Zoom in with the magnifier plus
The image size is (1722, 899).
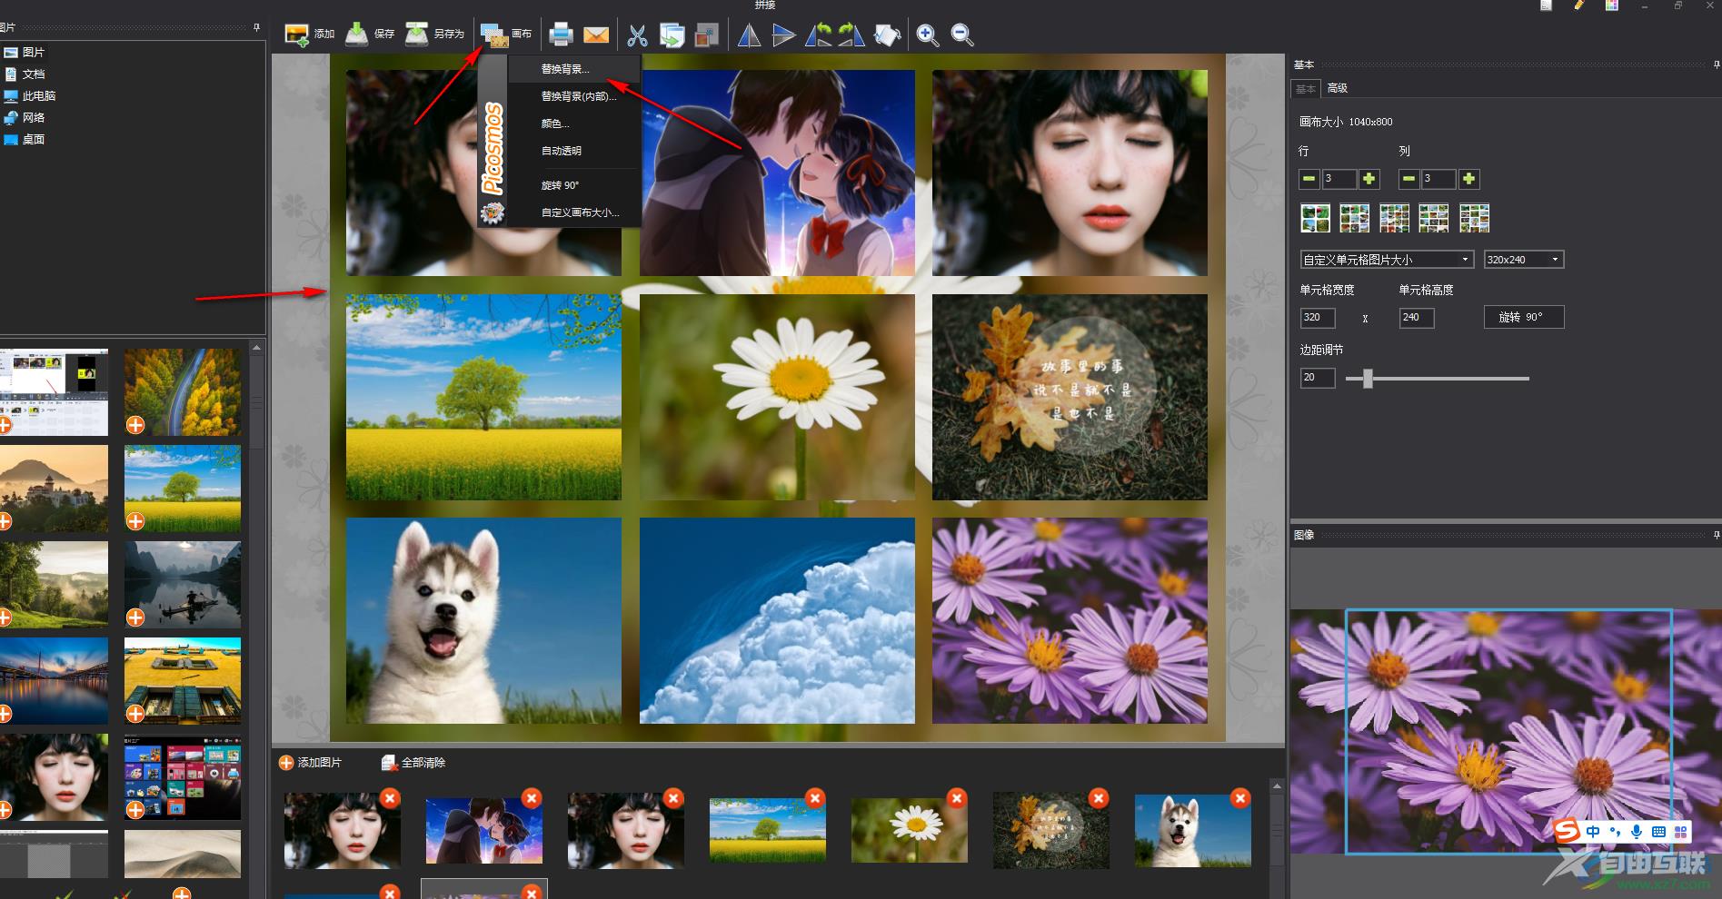pyautogui.click(x=928, y=35)
